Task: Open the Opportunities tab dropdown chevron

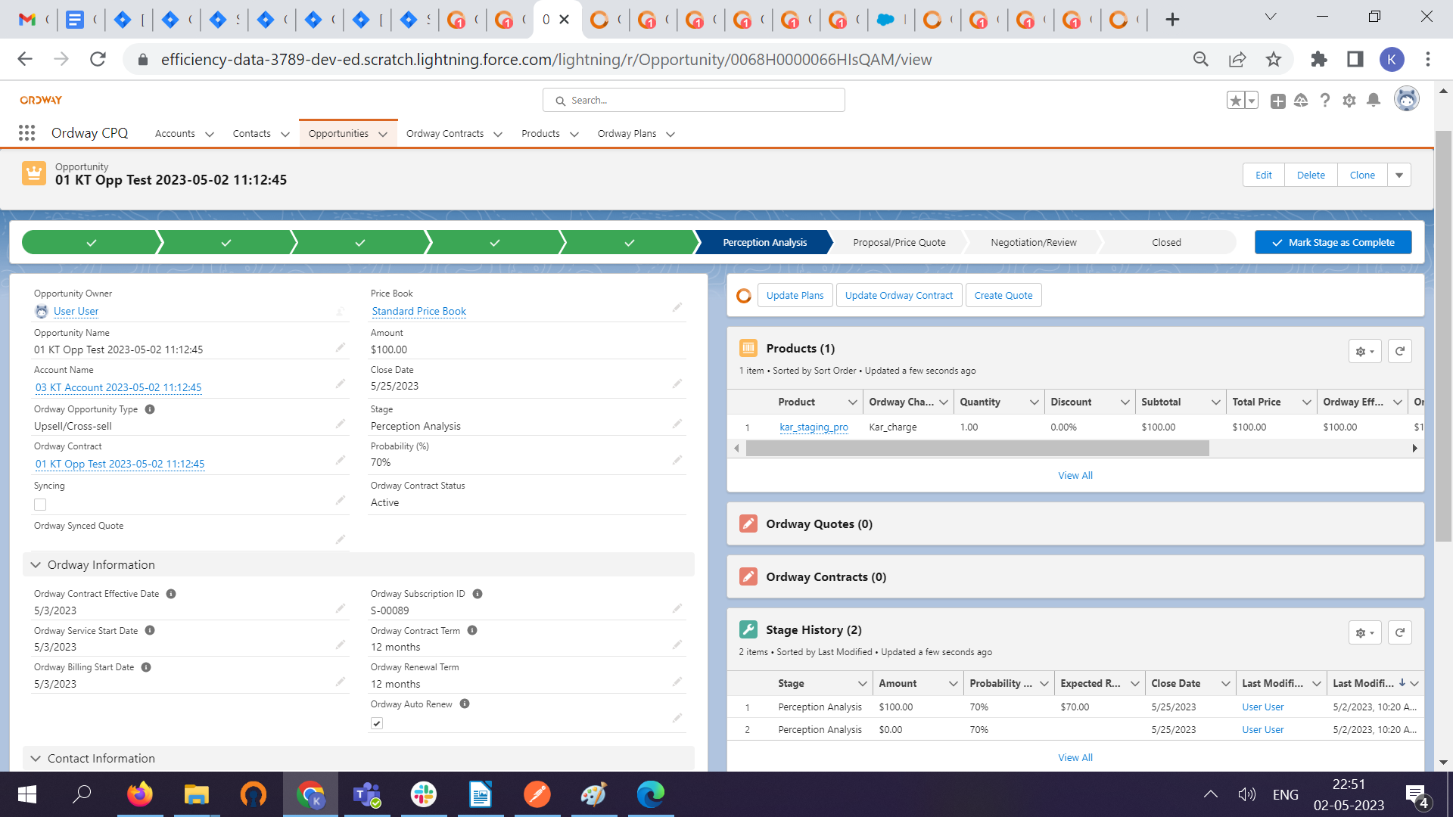Action: (383, 135)
